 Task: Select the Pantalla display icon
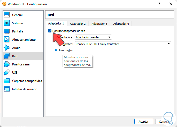click(7, 31)
